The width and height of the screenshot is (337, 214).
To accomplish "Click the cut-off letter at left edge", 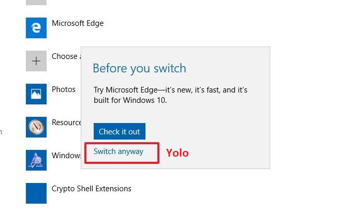I will pos(1,131).
